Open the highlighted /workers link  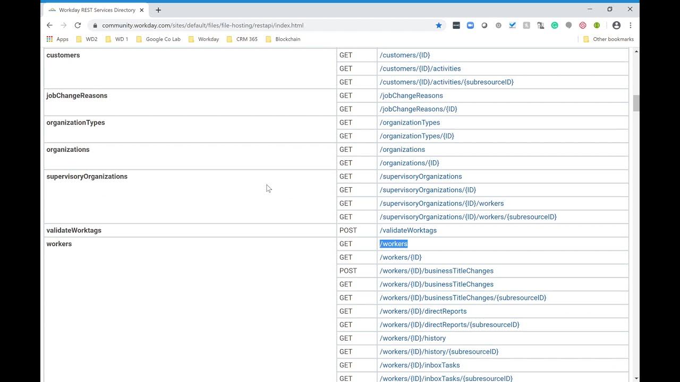pyautogui.click(x=394, y=244)
